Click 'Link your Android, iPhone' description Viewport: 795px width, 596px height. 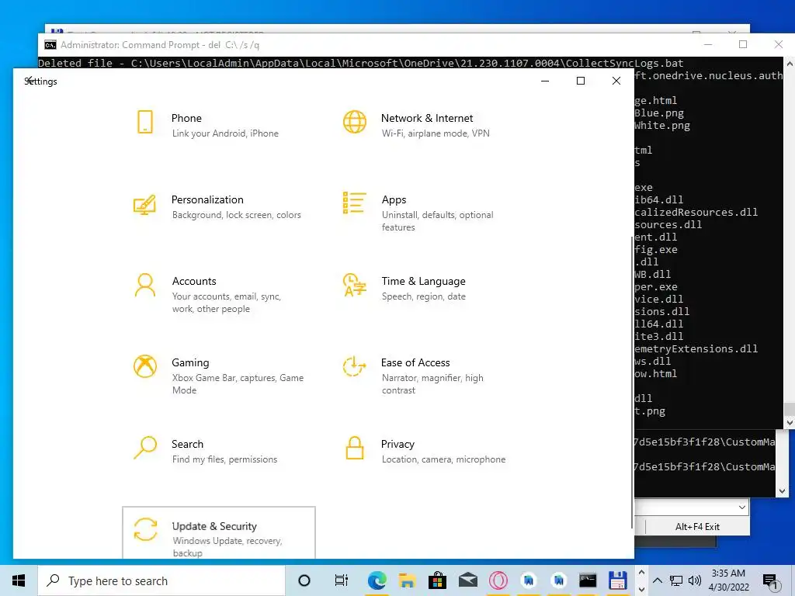pos(225,133)
